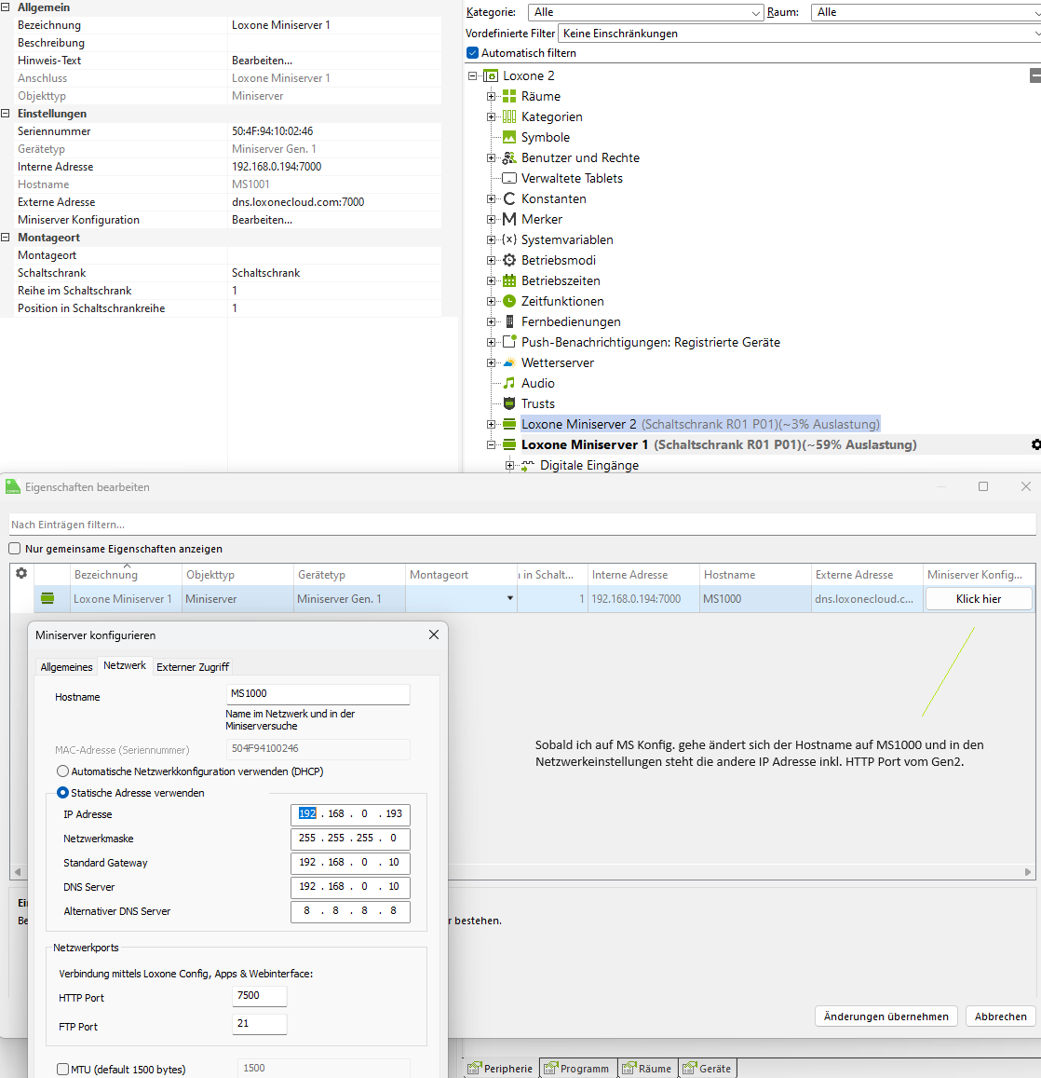Open the Montageort cell dropdown arrow
Viewport: 1041px width, 1078px height.
(510, 598)
